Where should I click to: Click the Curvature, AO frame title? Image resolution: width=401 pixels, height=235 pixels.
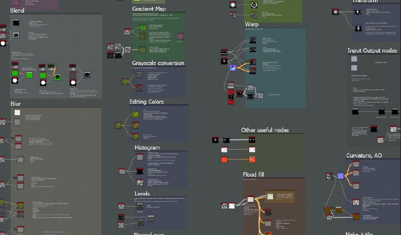coord(364,155)
